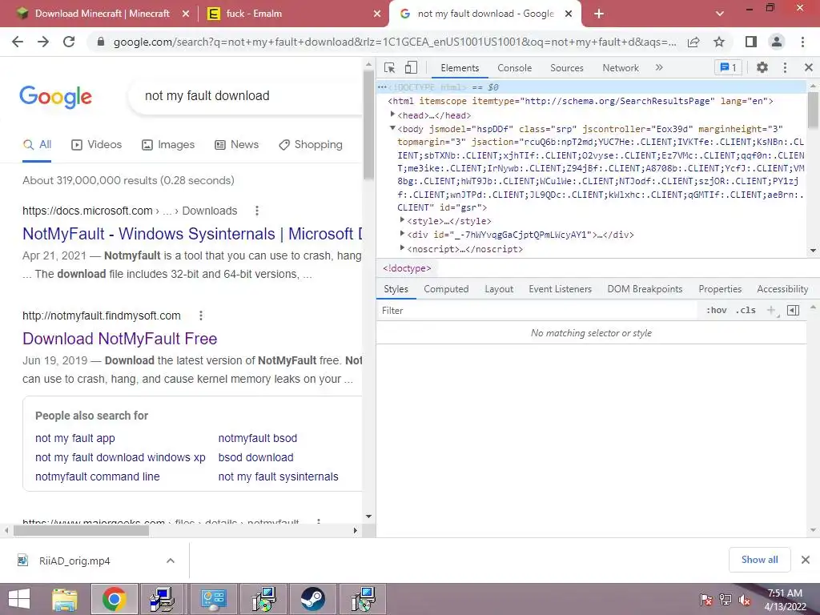Click related search 'bsod download'
The height and width of the screenshot is (615, 820).
coord(255,457)
